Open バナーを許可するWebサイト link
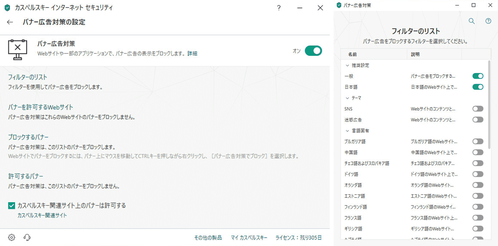498x246 pixels. 40,107
